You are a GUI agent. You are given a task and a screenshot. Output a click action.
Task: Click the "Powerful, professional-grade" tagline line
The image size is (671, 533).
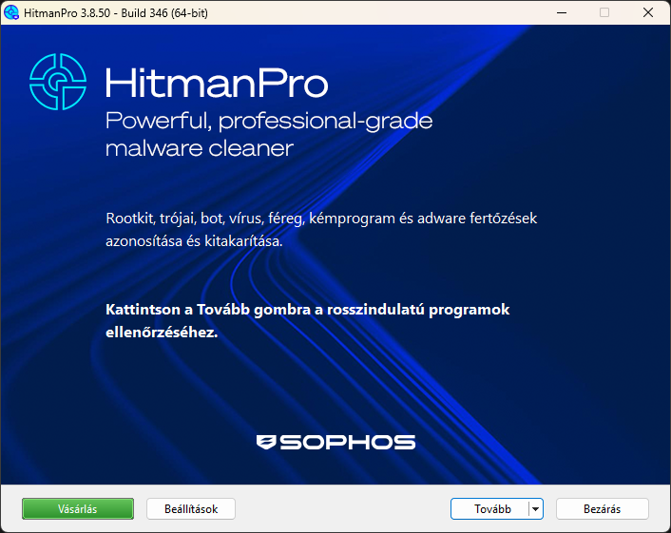point(269,122)
